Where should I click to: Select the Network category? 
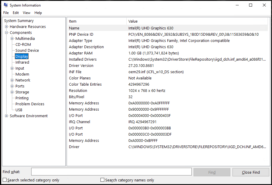coord(23,80)
